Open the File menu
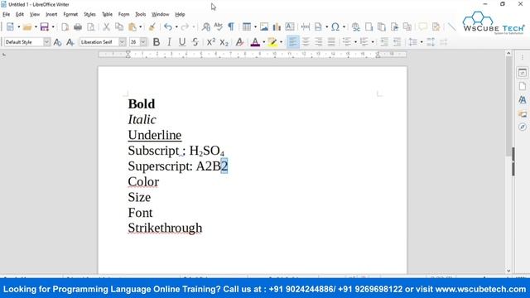The image size is (530, 298). (x=6, y=15)
